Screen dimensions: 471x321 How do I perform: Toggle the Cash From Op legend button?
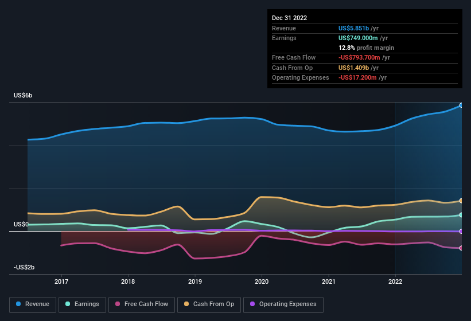(x=209, y=304)
